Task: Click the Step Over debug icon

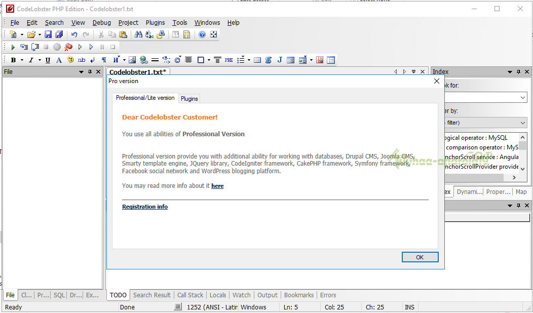Action: tap(35, 47)
